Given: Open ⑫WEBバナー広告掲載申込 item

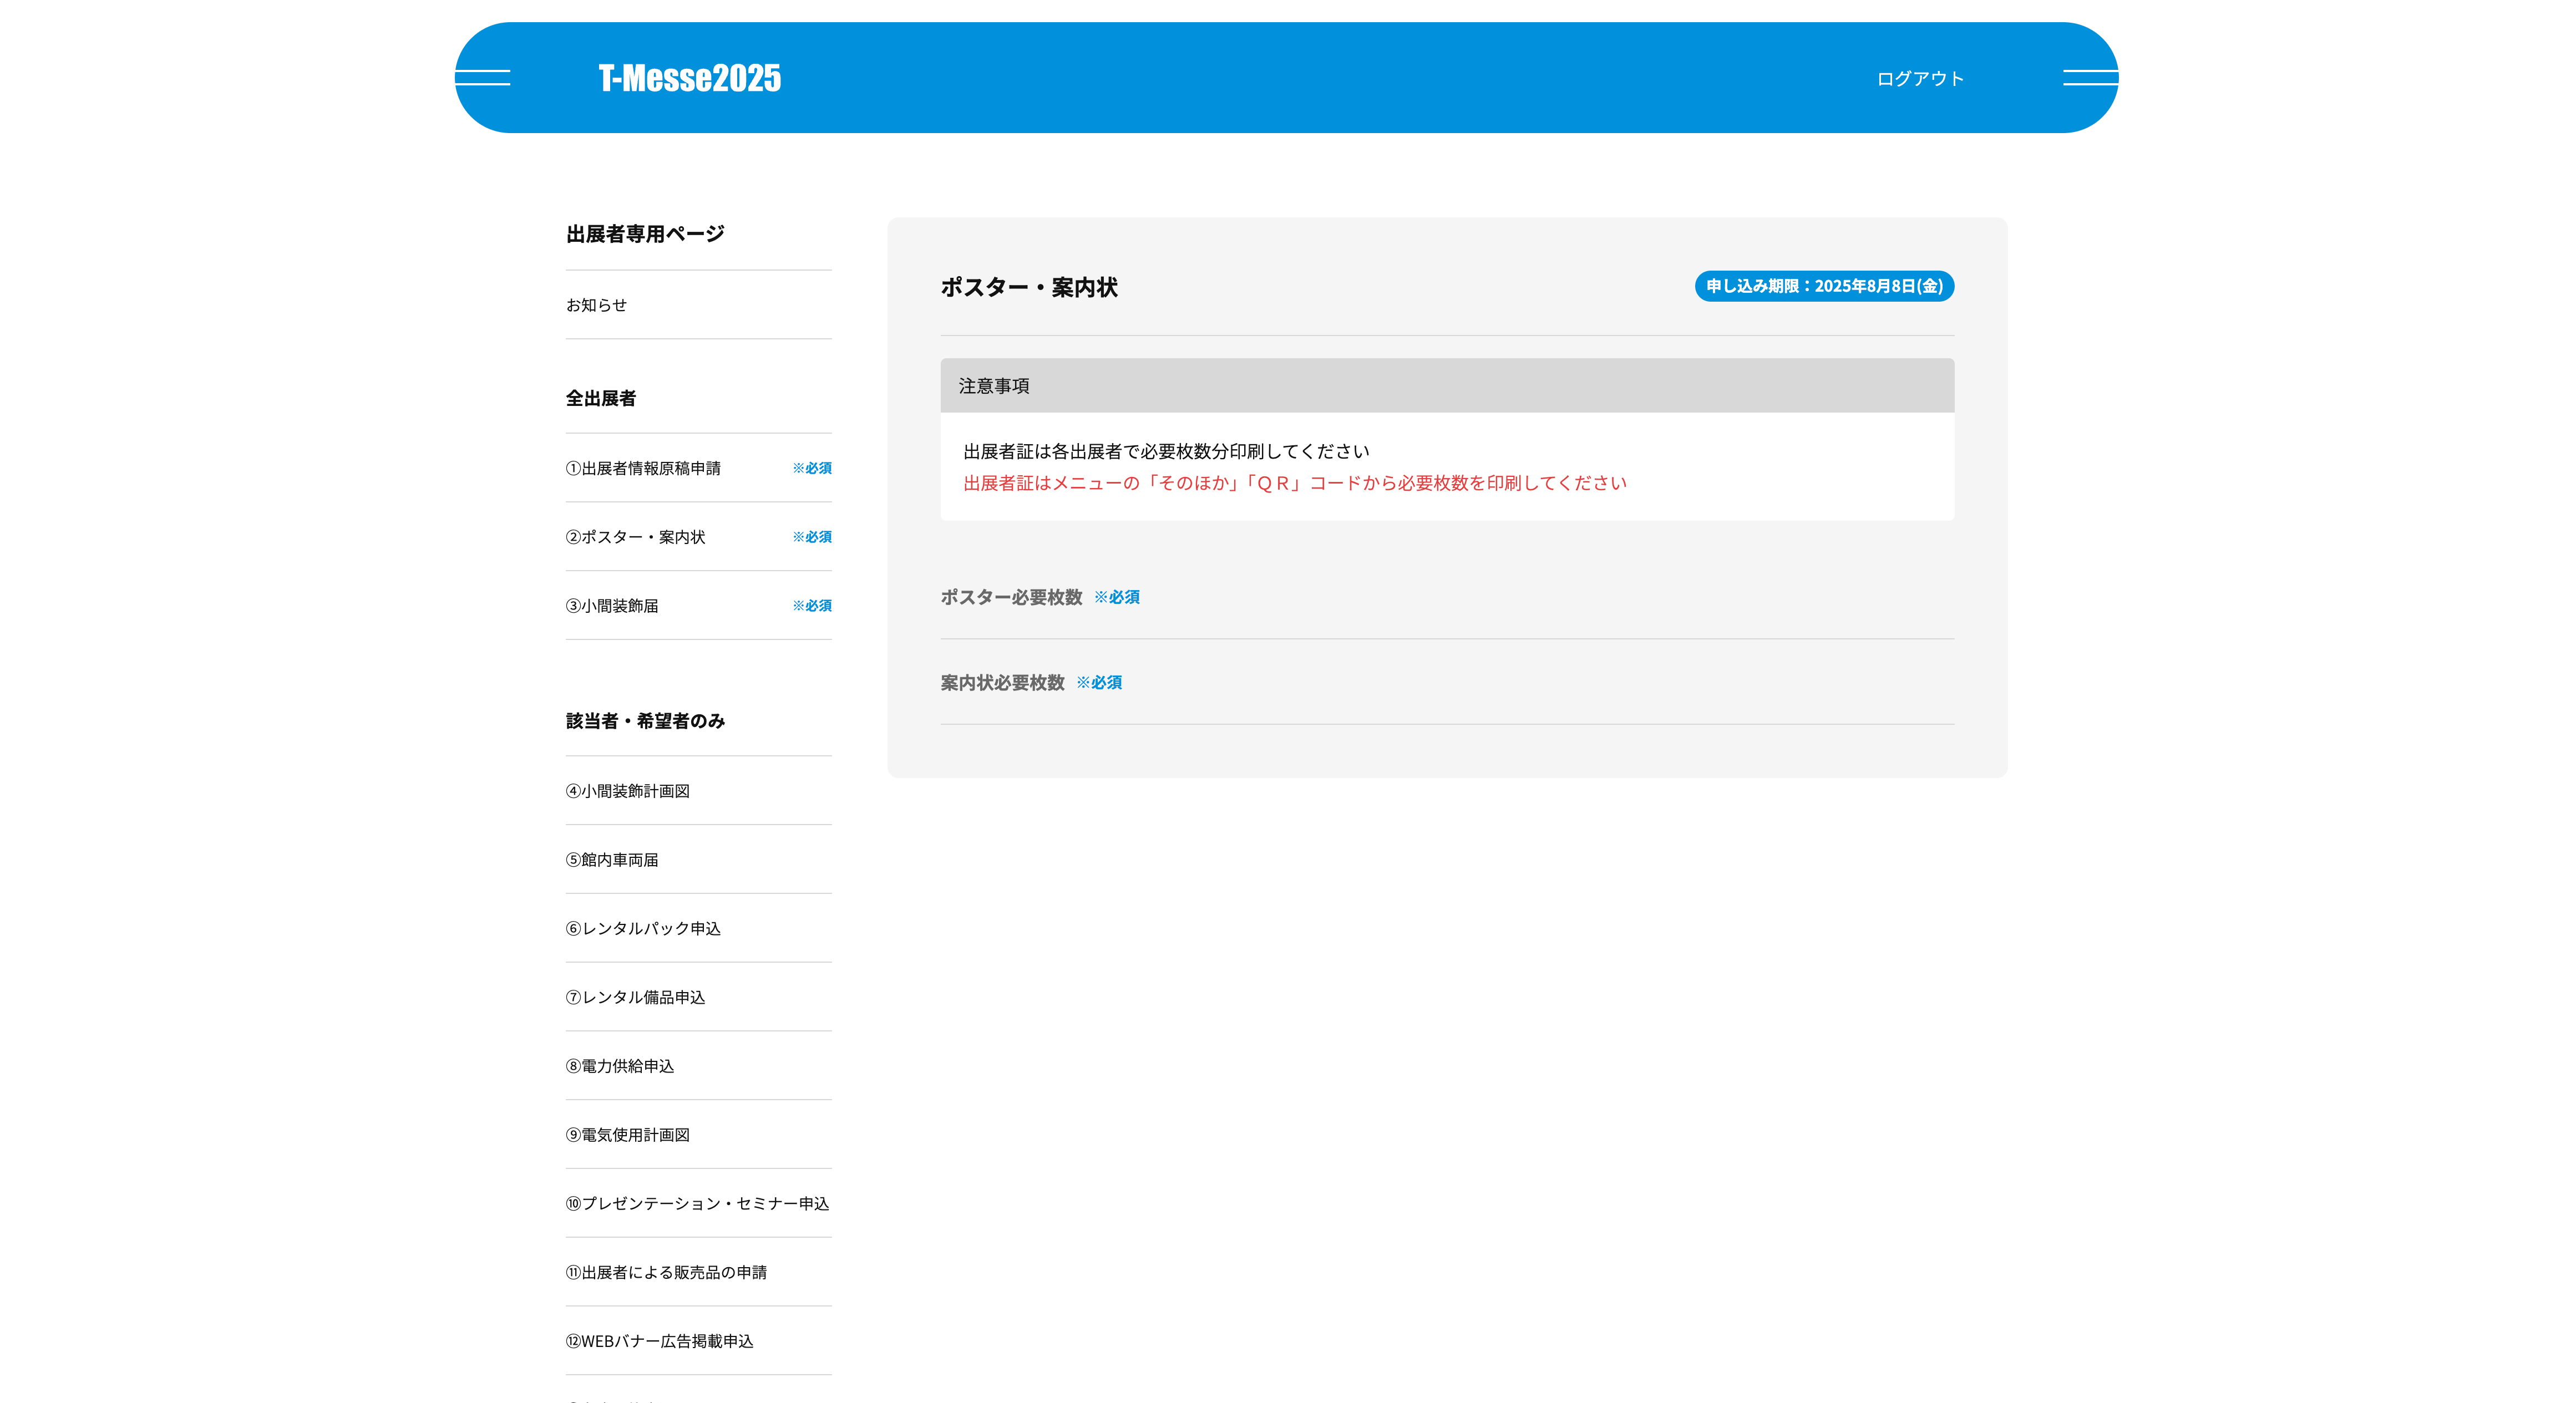Looking at the screenshot, I should 659,1341.
